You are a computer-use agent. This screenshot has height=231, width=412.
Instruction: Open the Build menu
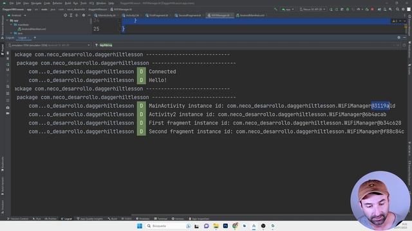68,3
